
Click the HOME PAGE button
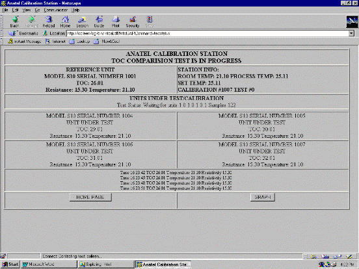pos(90,197)
